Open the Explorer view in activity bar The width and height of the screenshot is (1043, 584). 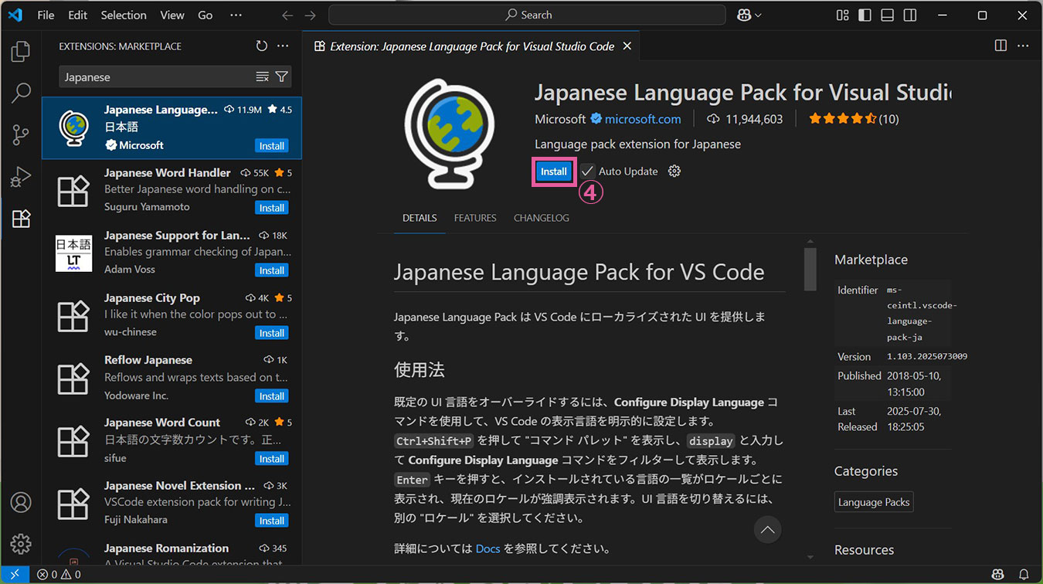[21, 52]
